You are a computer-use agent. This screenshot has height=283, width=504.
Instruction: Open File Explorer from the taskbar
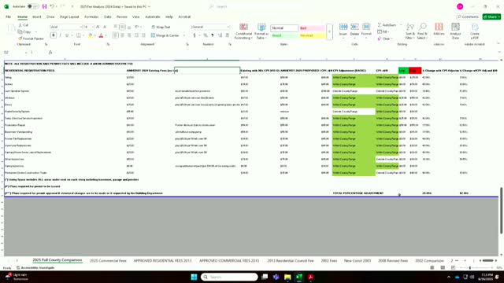point(287,277)
